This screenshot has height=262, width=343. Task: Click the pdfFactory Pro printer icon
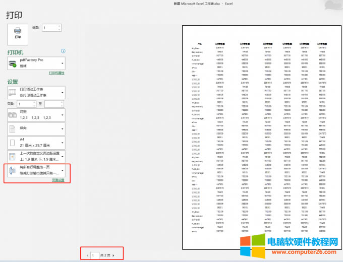[x=13, y=63]
